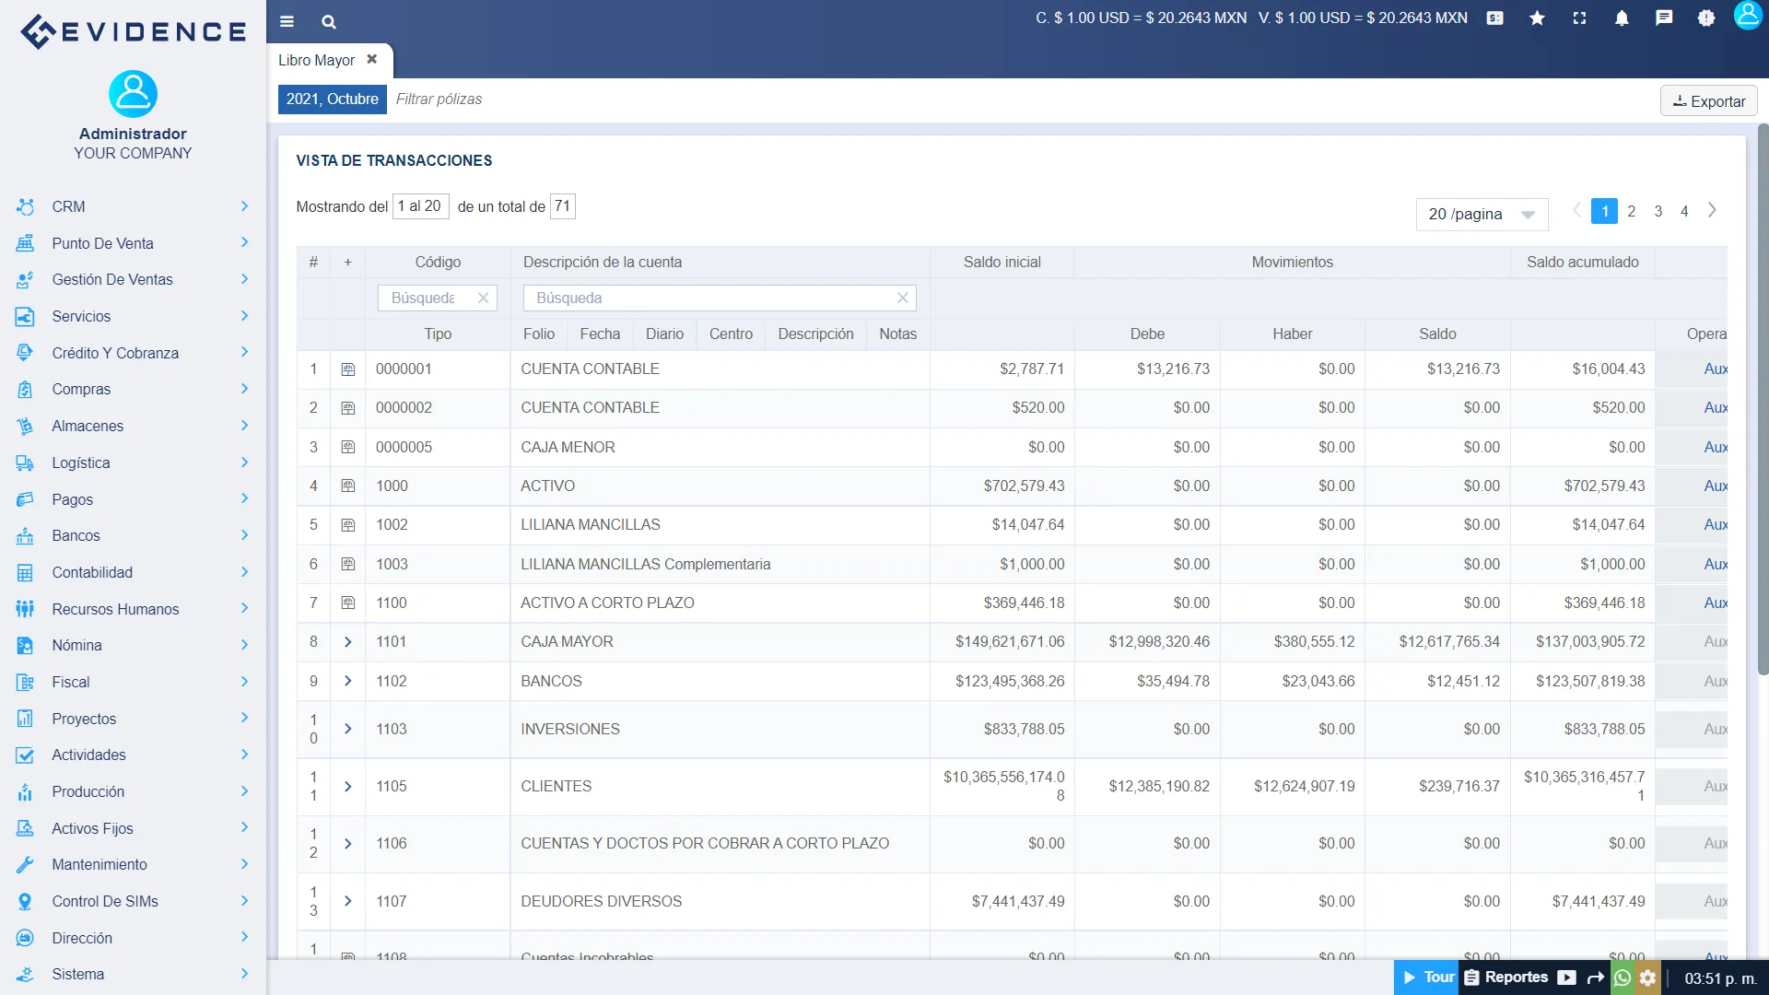The width and height of the screenshot is (1769, 995).
Task: Open the Bancos sidebar menu
Action: click(133, 535)
